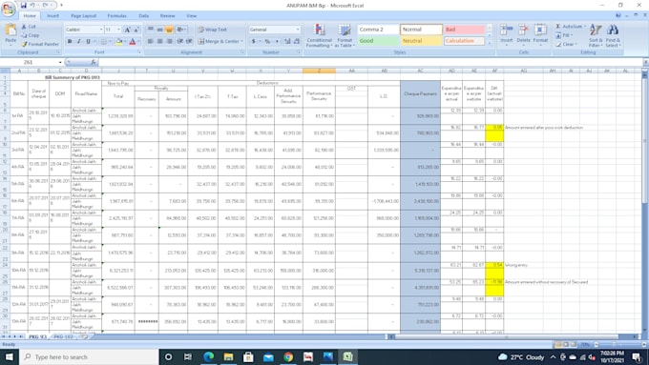649x365 pixels.
Task: Activate the Format Painter
Action: [40, 44]
